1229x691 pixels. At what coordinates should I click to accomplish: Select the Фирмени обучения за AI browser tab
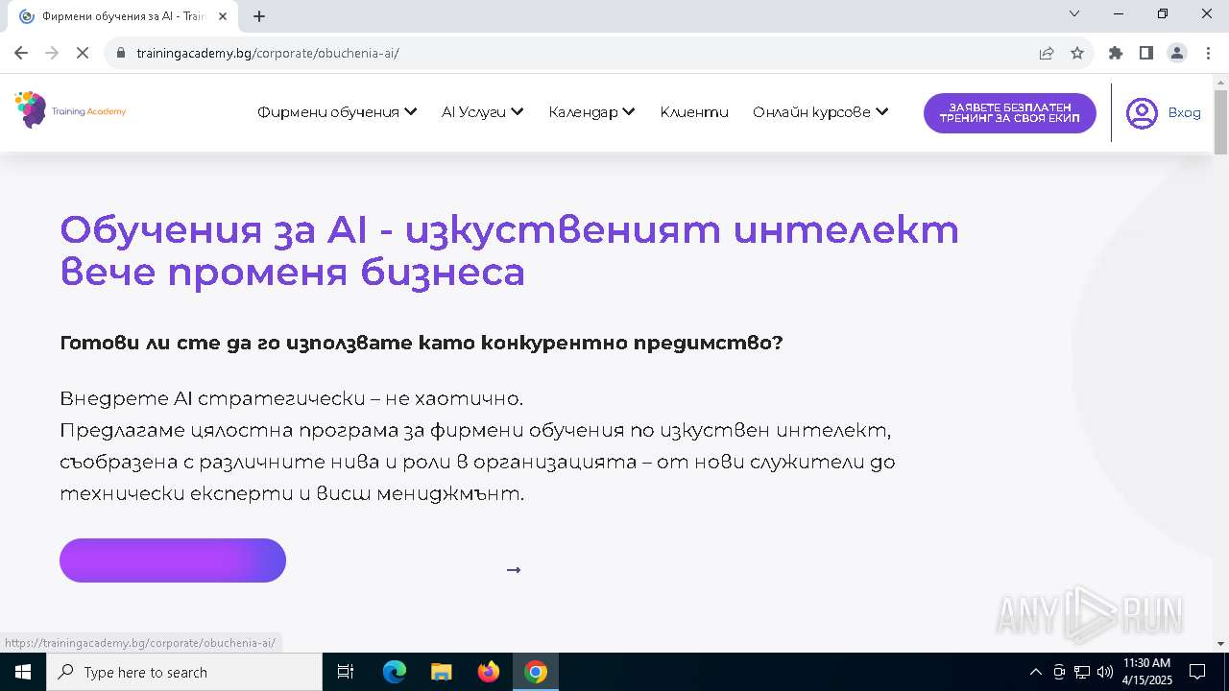point(122,16)
